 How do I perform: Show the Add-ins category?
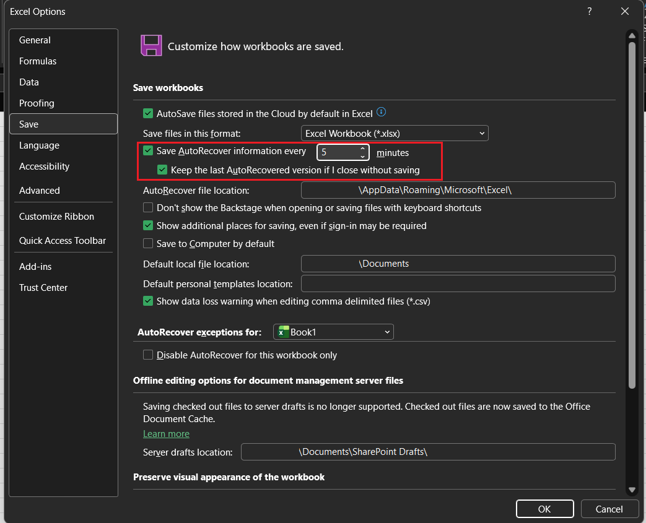click(x=63, y=266)
